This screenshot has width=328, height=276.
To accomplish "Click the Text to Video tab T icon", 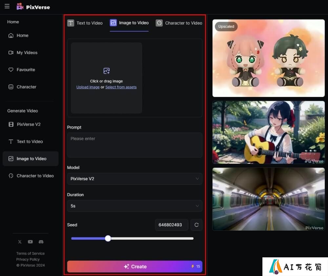I will [71, 23].
